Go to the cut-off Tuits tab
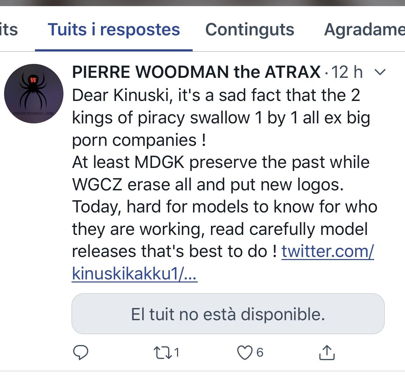The width and height of the screenshot is (405, 378). 9,30
